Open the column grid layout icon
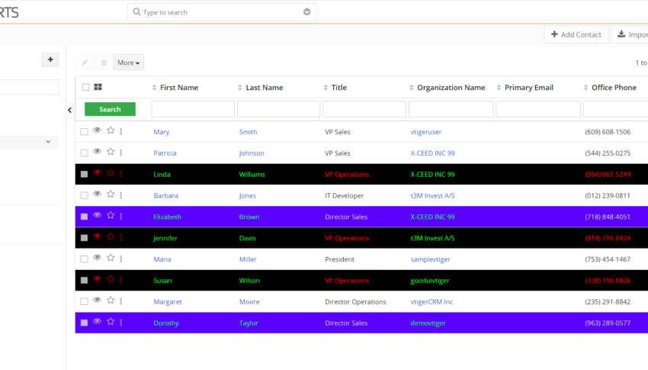The height and width of the screenshot is (370, 648). (x=98, y=87)
